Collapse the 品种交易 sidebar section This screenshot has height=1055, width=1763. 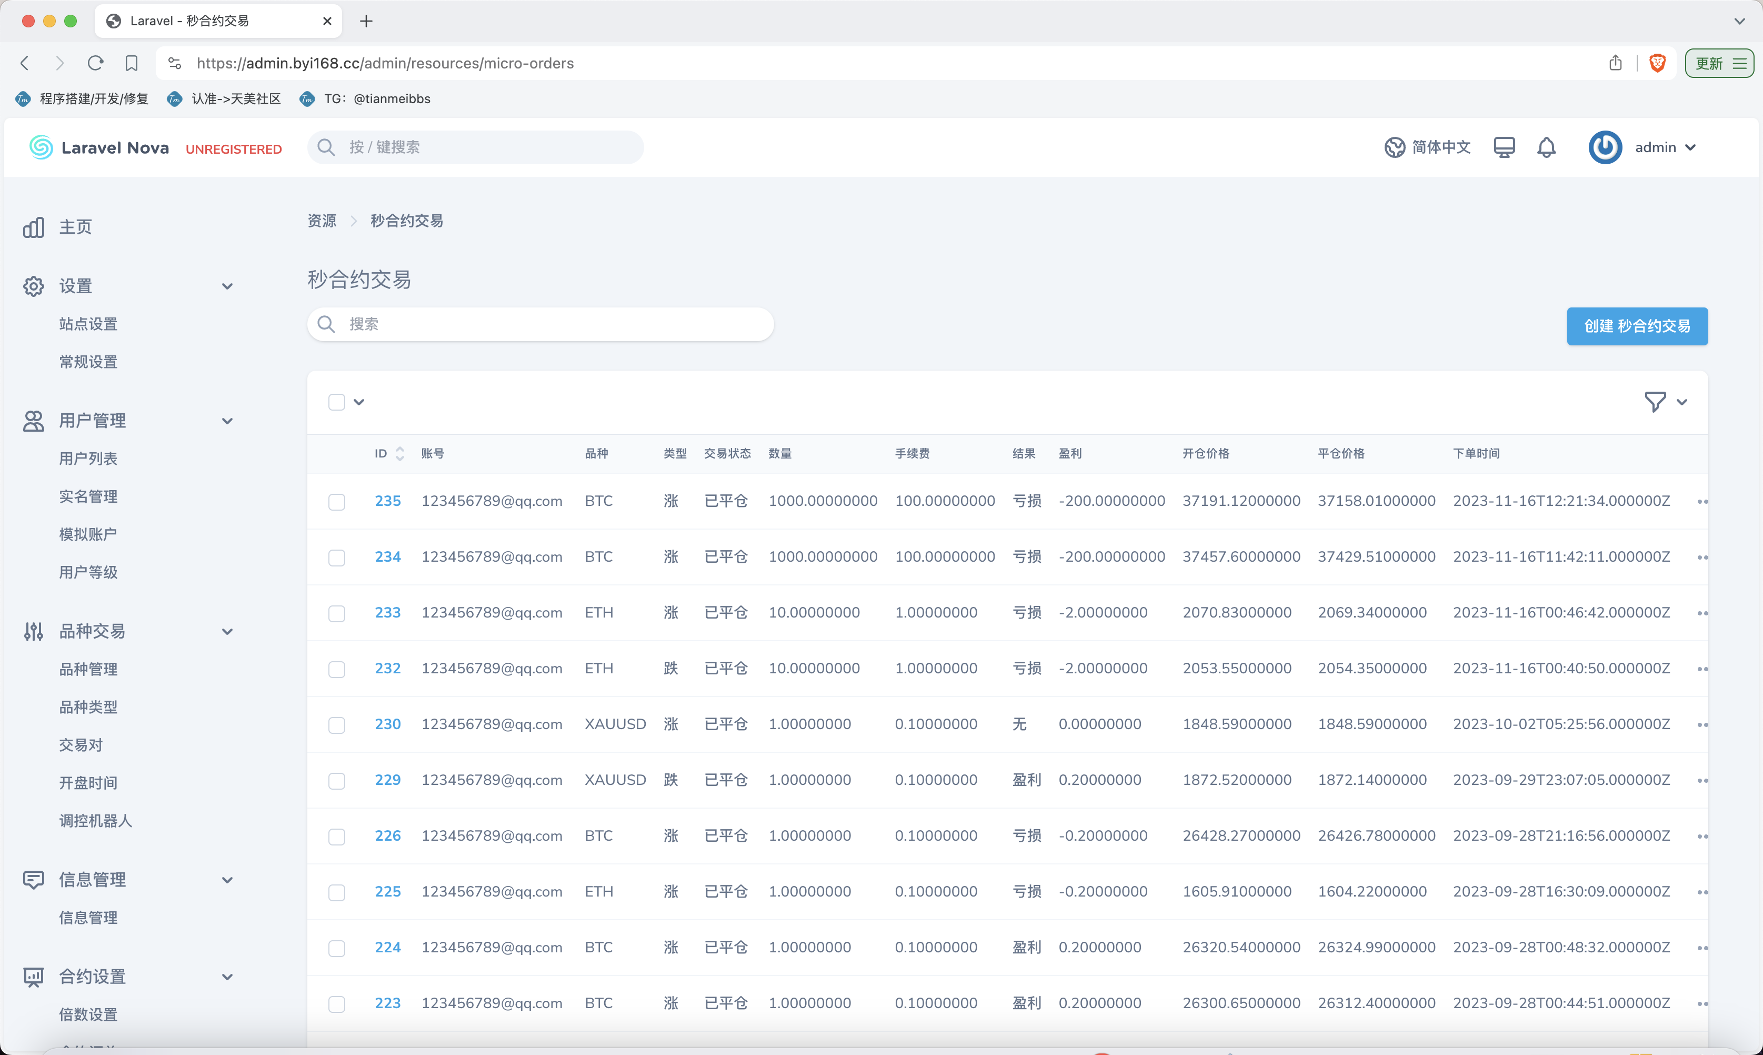coord(227,631)
